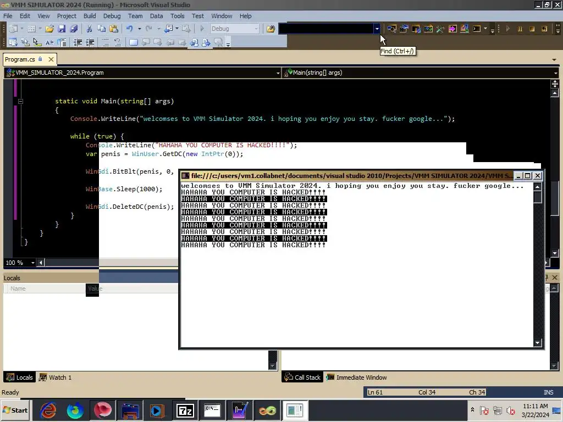Open Solution Explorer from the toolbar
This screenshot has height=422, width=563.
[x=391, y=29]
